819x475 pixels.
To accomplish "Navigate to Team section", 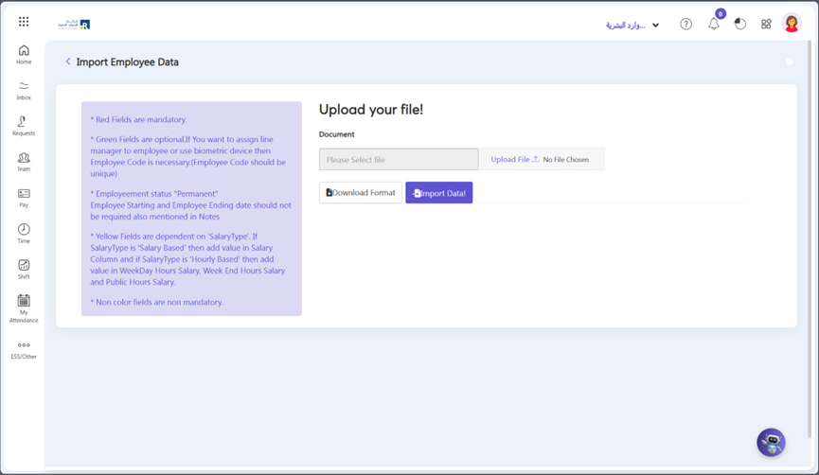I will click(x=24, y=162).
